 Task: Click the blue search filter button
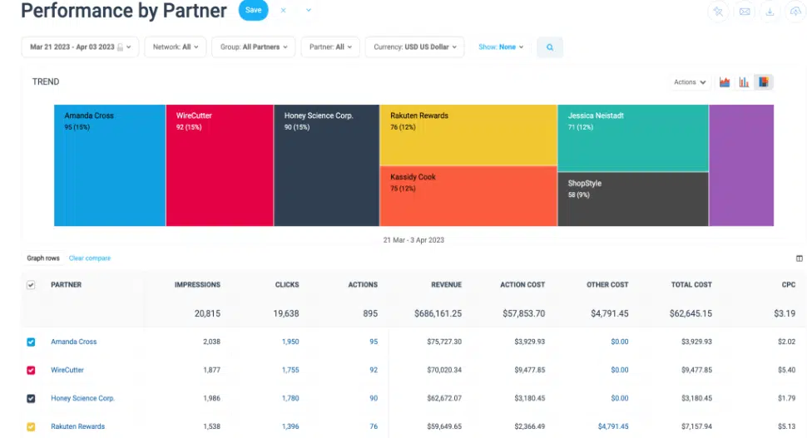549,47
